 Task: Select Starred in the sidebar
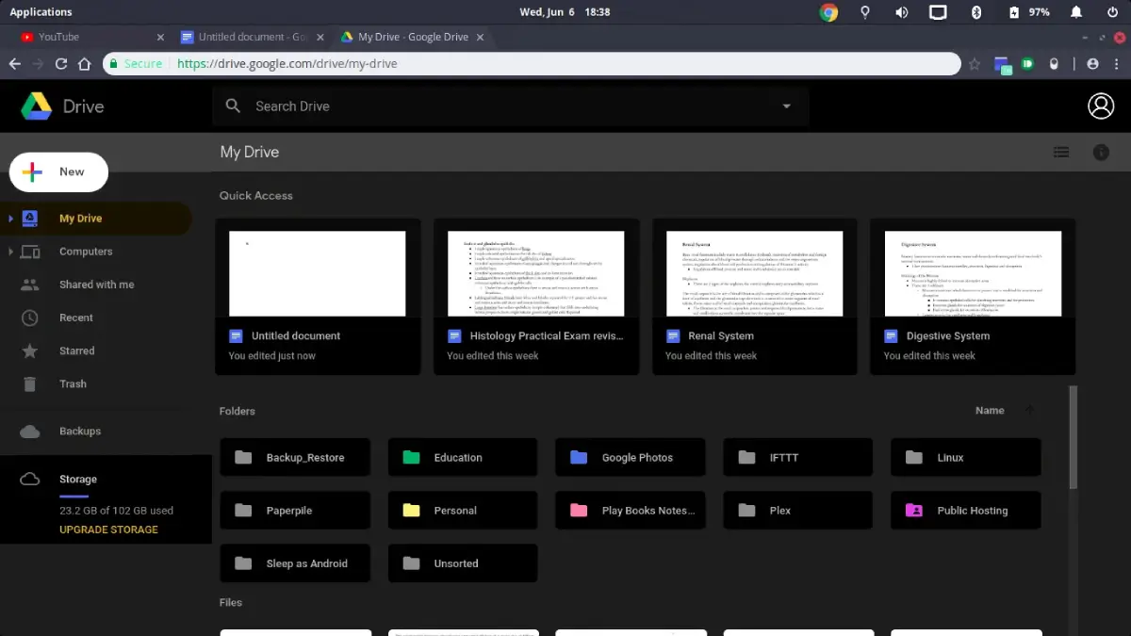click(76, 351)
